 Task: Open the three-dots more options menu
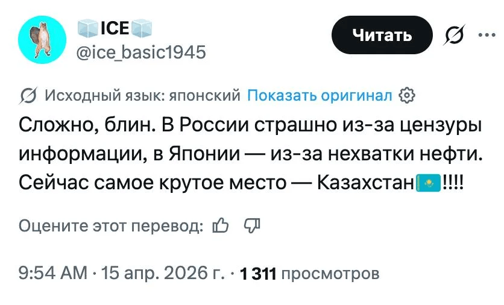pyautogui.click(x=485, y=35)
